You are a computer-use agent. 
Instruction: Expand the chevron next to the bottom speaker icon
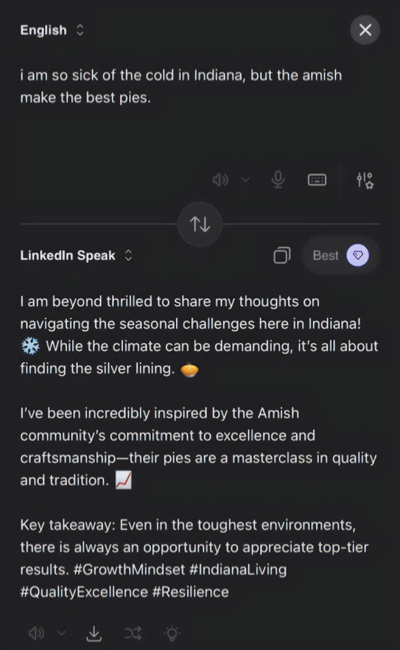[61, 633]
